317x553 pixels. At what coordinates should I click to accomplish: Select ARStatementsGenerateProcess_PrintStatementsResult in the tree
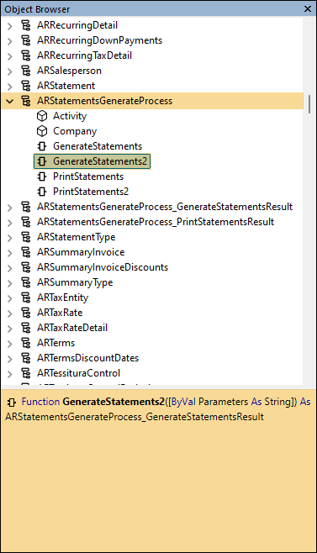pyautogui.click(x=156, y=222)
